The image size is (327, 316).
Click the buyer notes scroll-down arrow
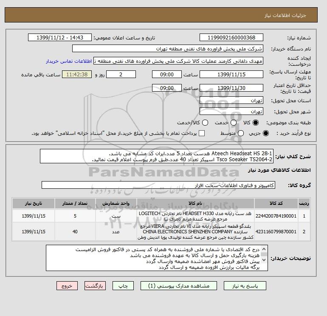(264, 260)
